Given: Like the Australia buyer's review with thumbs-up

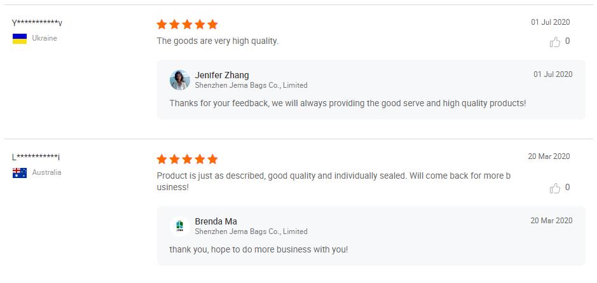Looking at the screenshot, I should pos(555,188).
